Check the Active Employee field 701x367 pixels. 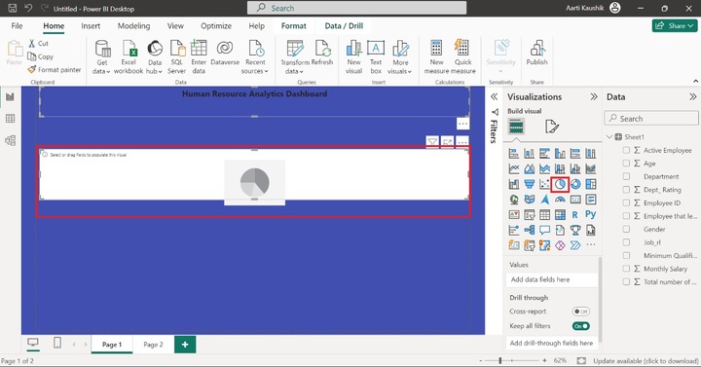tap(626, 150)
